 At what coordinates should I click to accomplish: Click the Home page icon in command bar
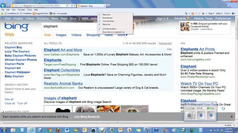click(x=186, y=13)
